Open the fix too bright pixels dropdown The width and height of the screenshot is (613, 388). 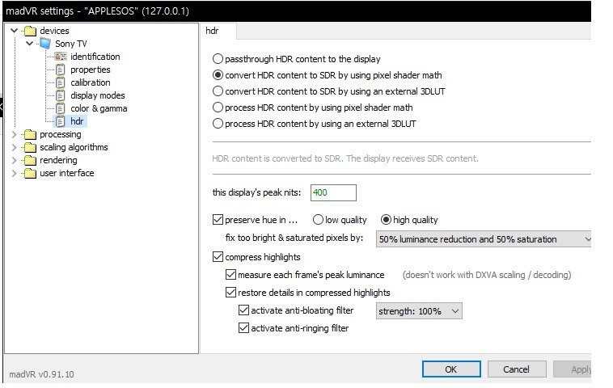click(485, 239)
